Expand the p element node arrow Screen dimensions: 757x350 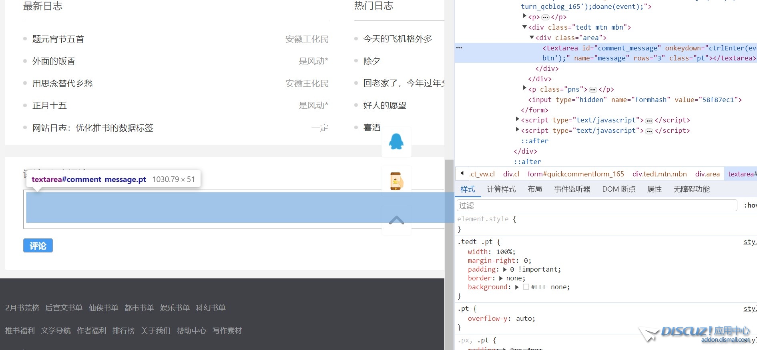pyautogui.click(x=524, y=16)
